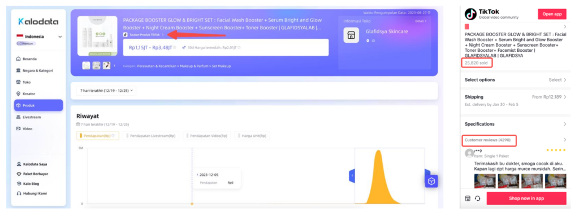This screenshot has height=217, width=579.
Task: Click the Hubungi Kami headphone icon
Action: (19, 193)
